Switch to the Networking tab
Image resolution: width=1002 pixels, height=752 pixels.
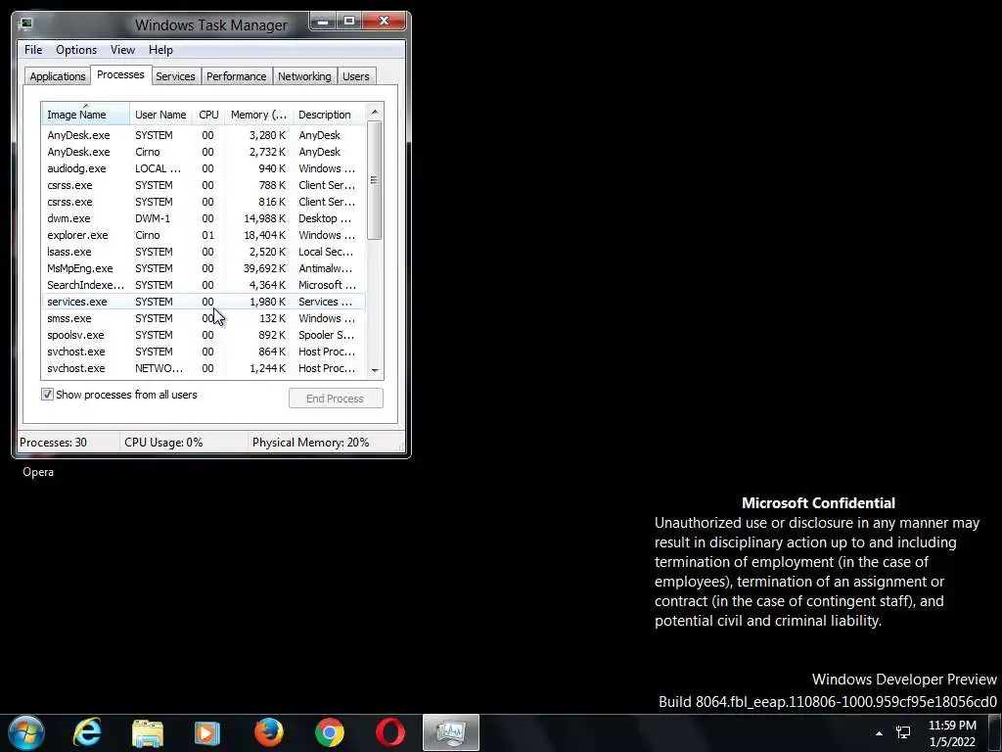click(x=304, y=76)
